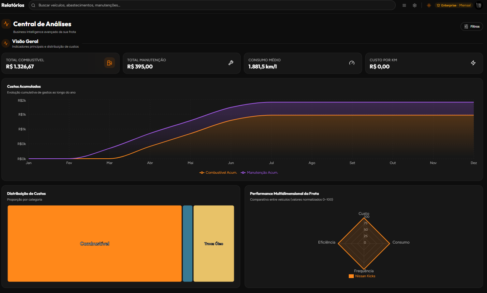Toggle the sun theme icon
The width and height of the screenshot is (487, 293).
429,5
